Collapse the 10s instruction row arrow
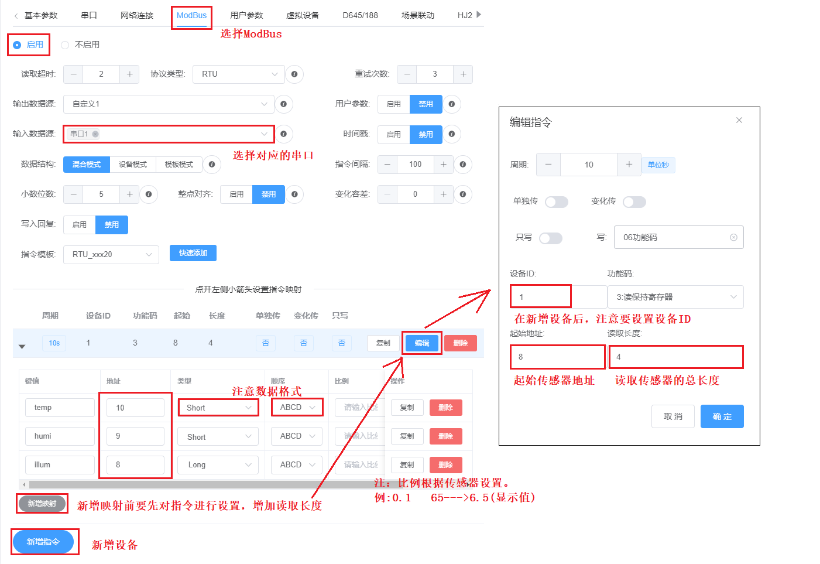Image resolution: width=820 pixels, height=564 pixels. click(22, 347)
